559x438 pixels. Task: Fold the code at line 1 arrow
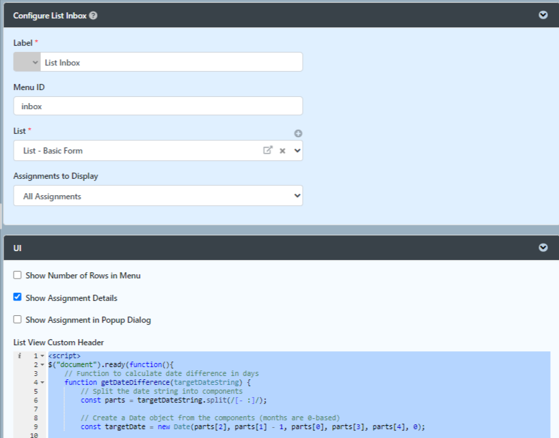[x=42, y=356]
